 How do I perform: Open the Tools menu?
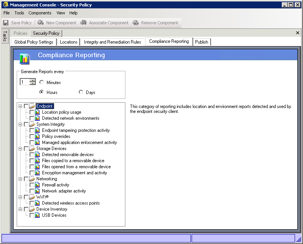click(x=19, y=13)
